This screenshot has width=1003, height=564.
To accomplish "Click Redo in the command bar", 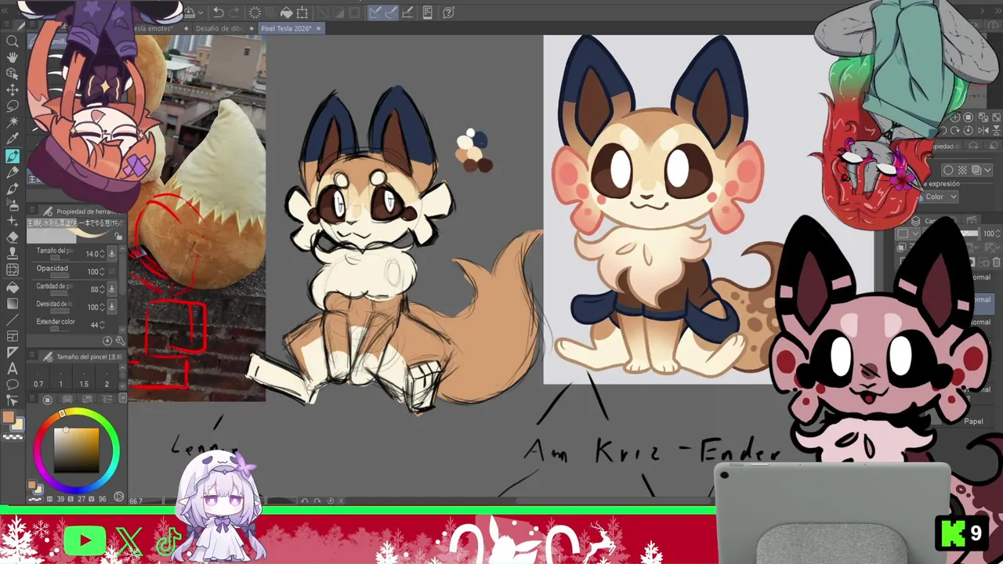I will [x=234, y=13].
